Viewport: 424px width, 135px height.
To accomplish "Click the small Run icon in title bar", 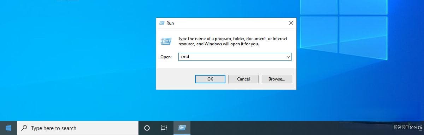I will click(162, 23).
